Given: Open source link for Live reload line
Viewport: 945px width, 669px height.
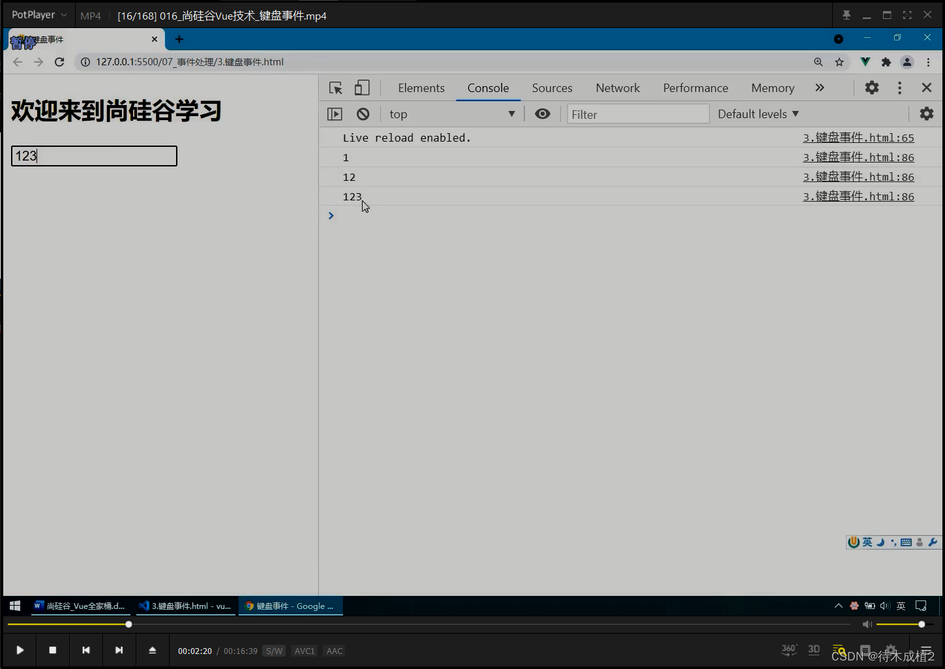Looking at the screenshot, I should click(x=858, y=138).
